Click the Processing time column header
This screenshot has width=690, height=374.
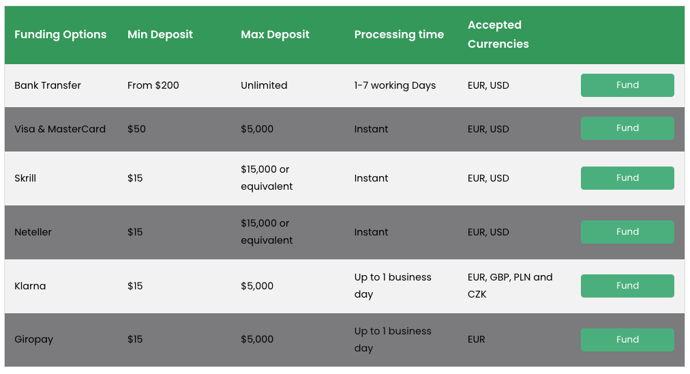click(399, 35)
